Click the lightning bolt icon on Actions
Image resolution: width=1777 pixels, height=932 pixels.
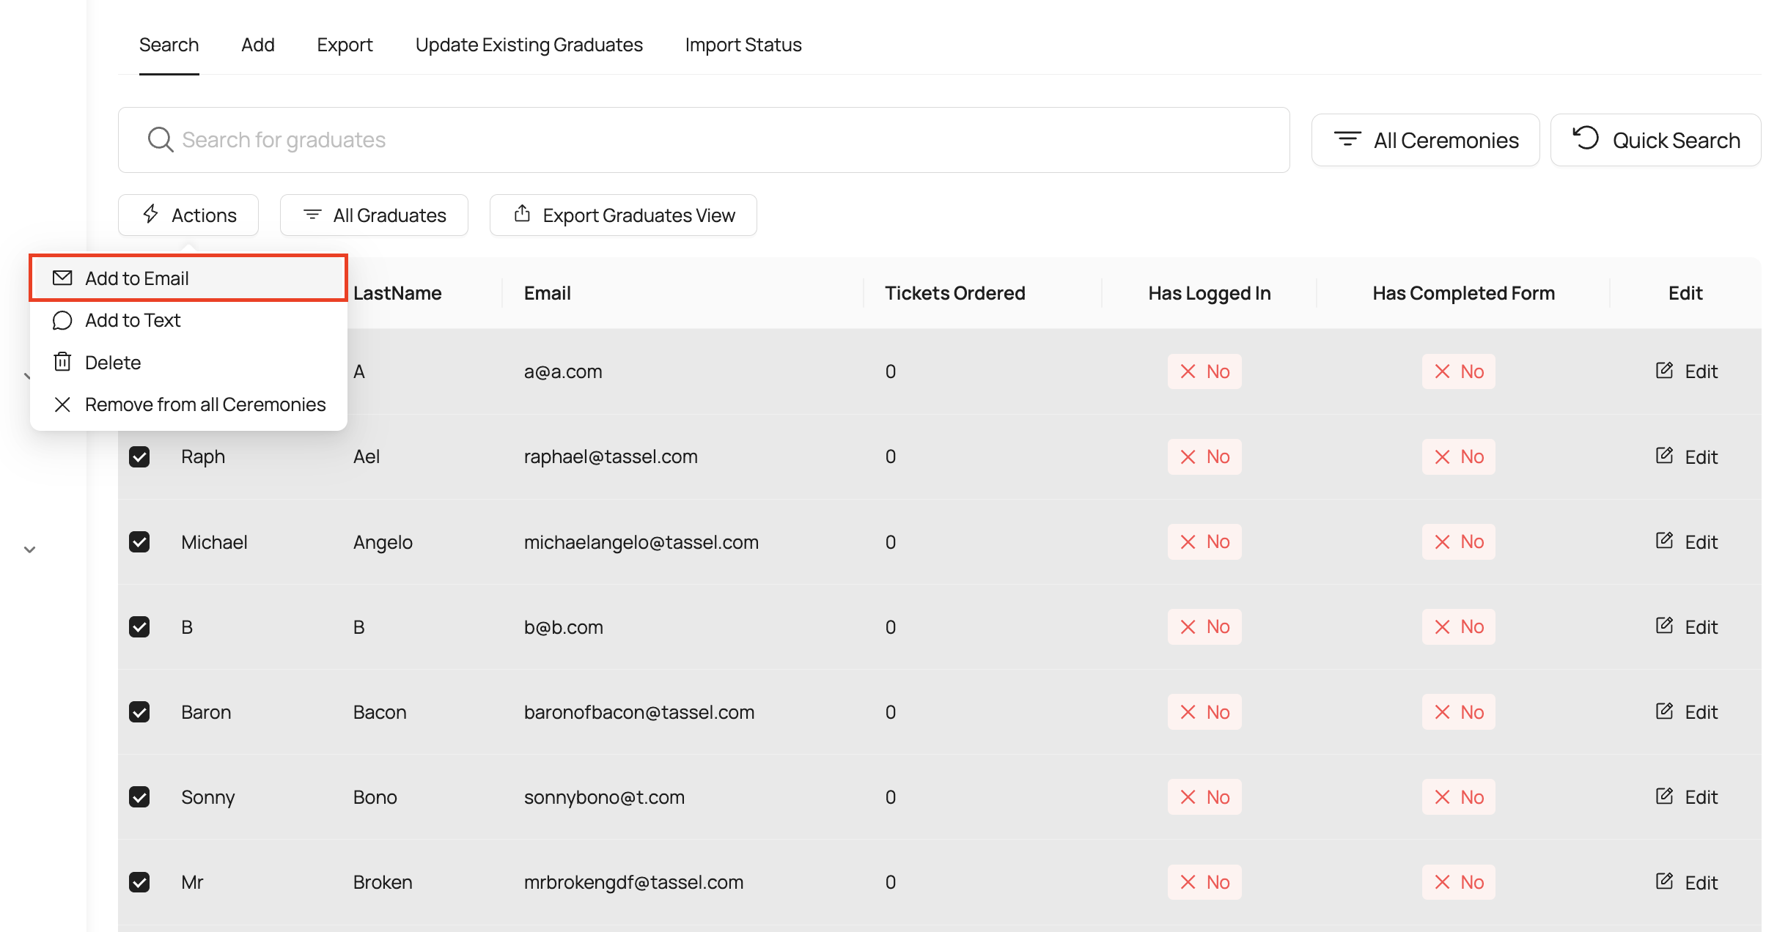pyautogui.click(x=150, y=214)
